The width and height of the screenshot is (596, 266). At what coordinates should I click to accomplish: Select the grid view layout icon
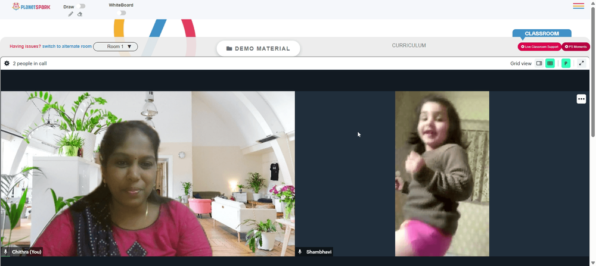pos(550,63)
